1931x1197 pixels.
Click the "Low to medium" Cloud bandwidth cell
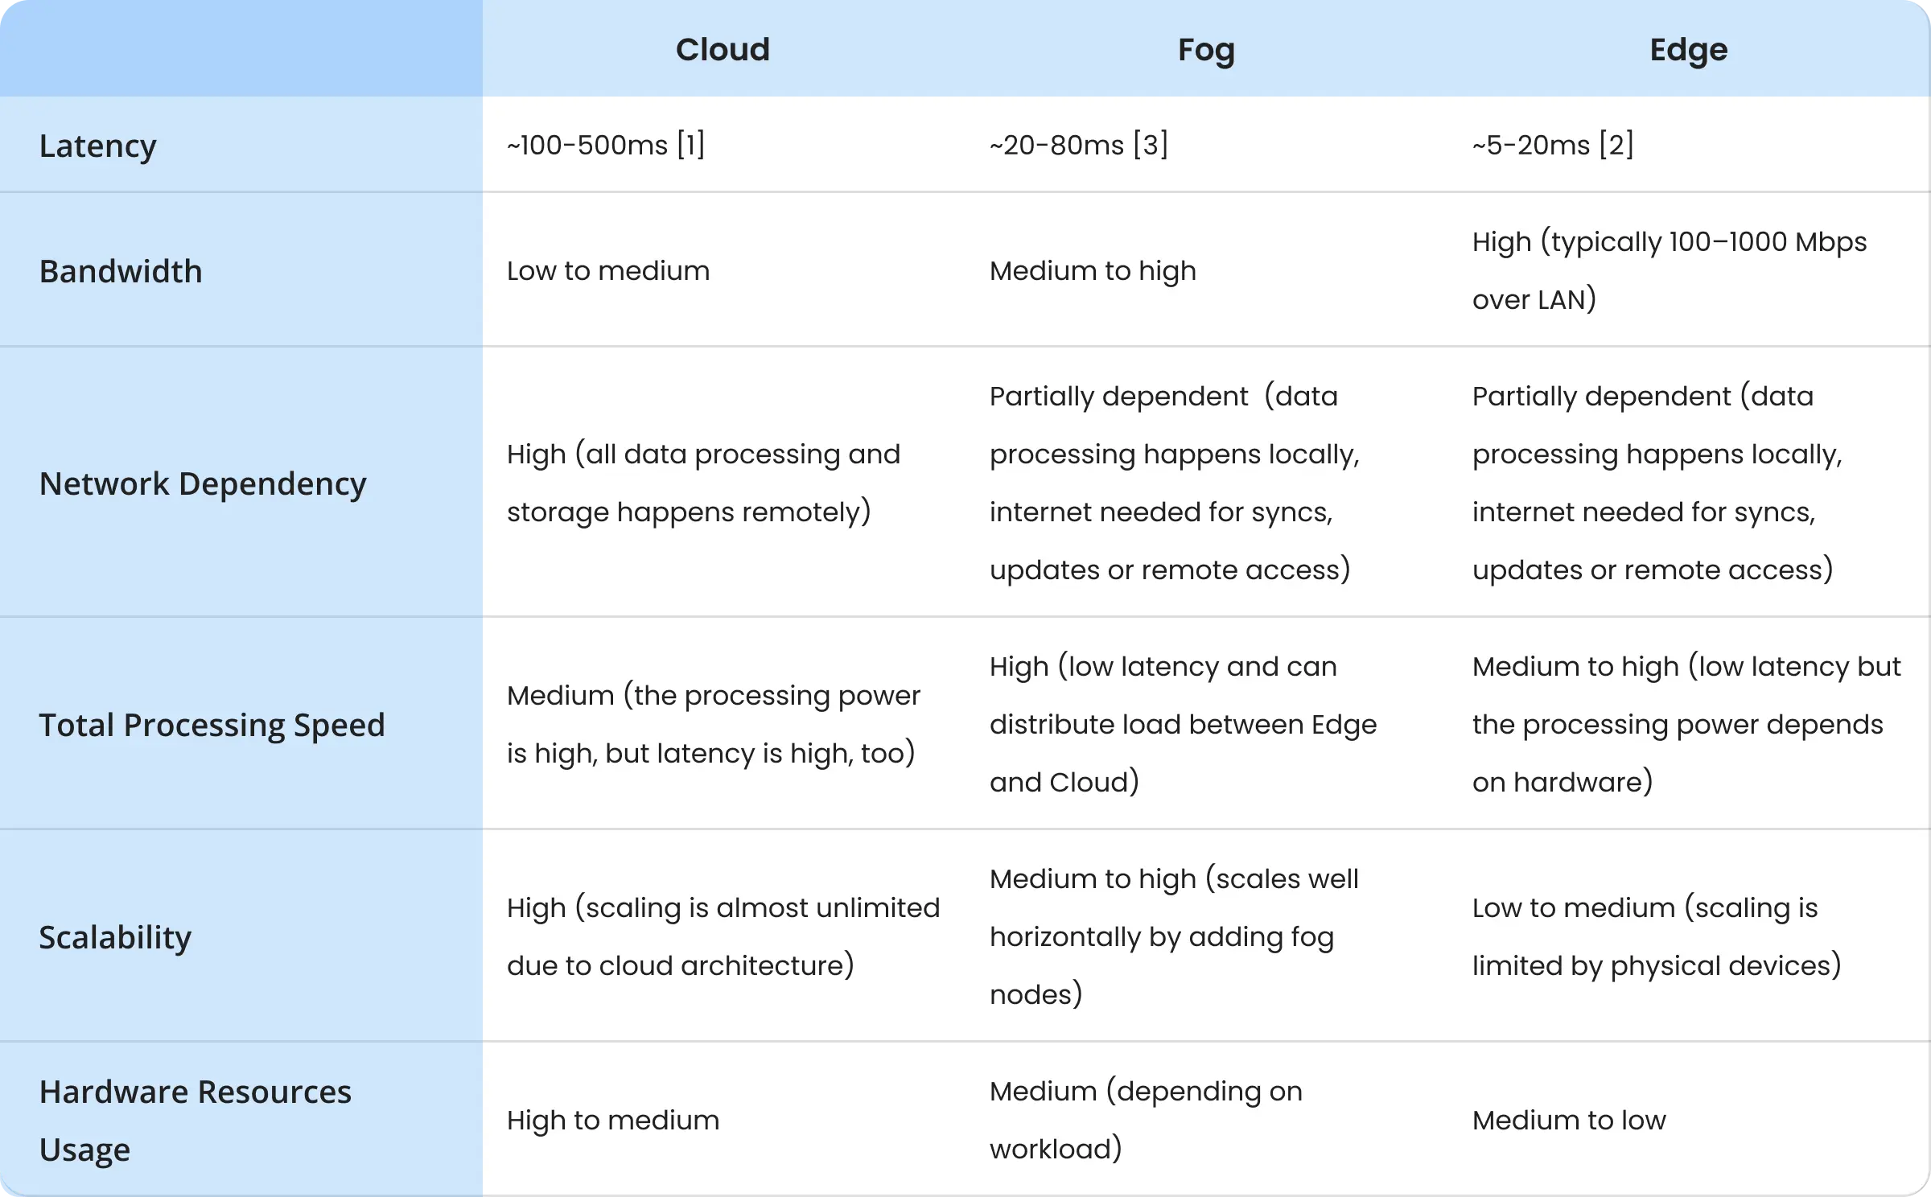[x=608, y=271]
